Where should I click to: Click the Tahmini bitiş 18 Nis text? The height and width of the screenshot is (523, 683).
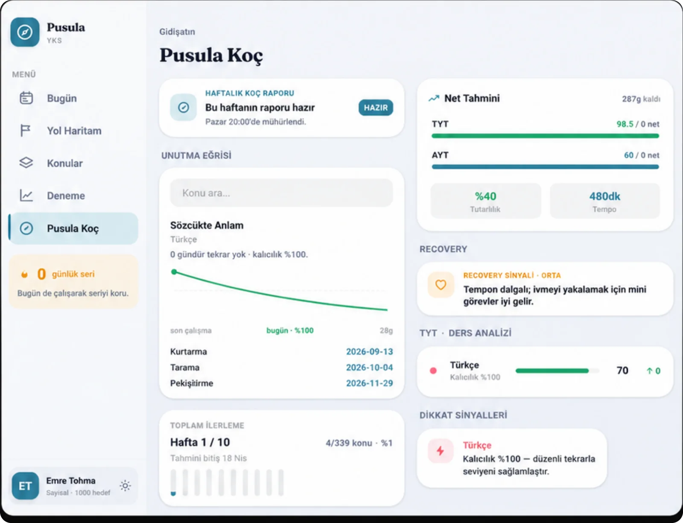(x=208, y=458)
